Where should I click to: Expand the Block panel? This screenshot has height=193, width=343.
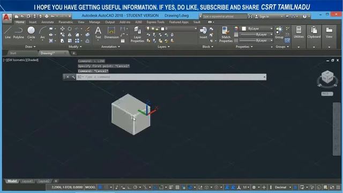point(207,47)
